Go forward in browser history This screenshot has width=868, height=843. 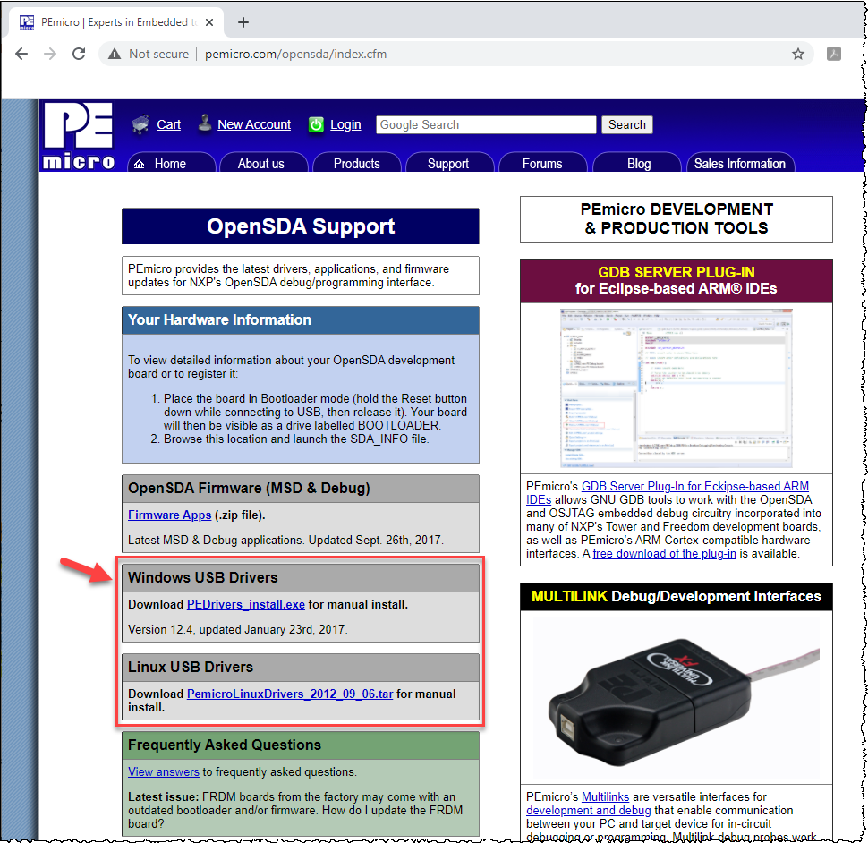50,54
